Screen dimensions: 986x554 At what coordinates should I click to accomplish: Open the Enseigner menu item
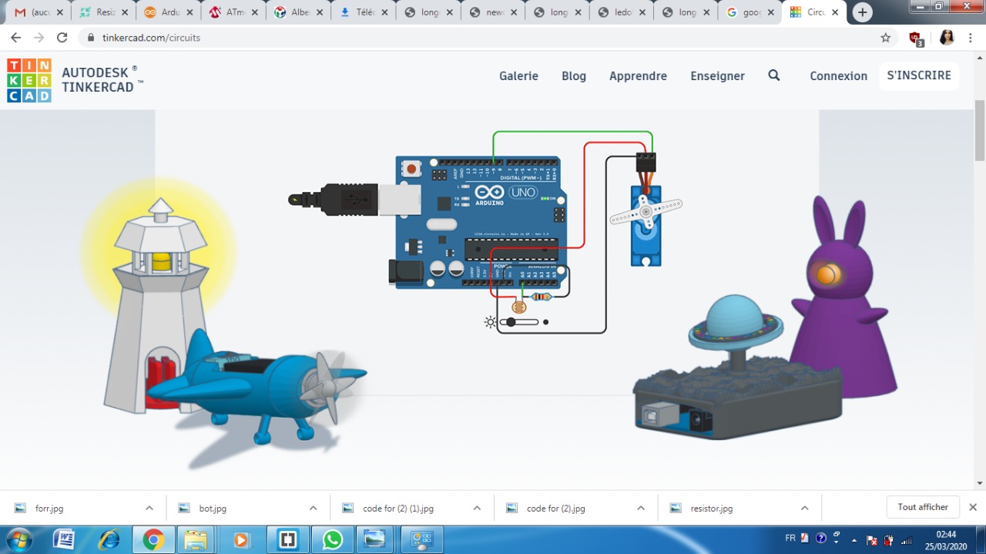(x=717, y=76)
